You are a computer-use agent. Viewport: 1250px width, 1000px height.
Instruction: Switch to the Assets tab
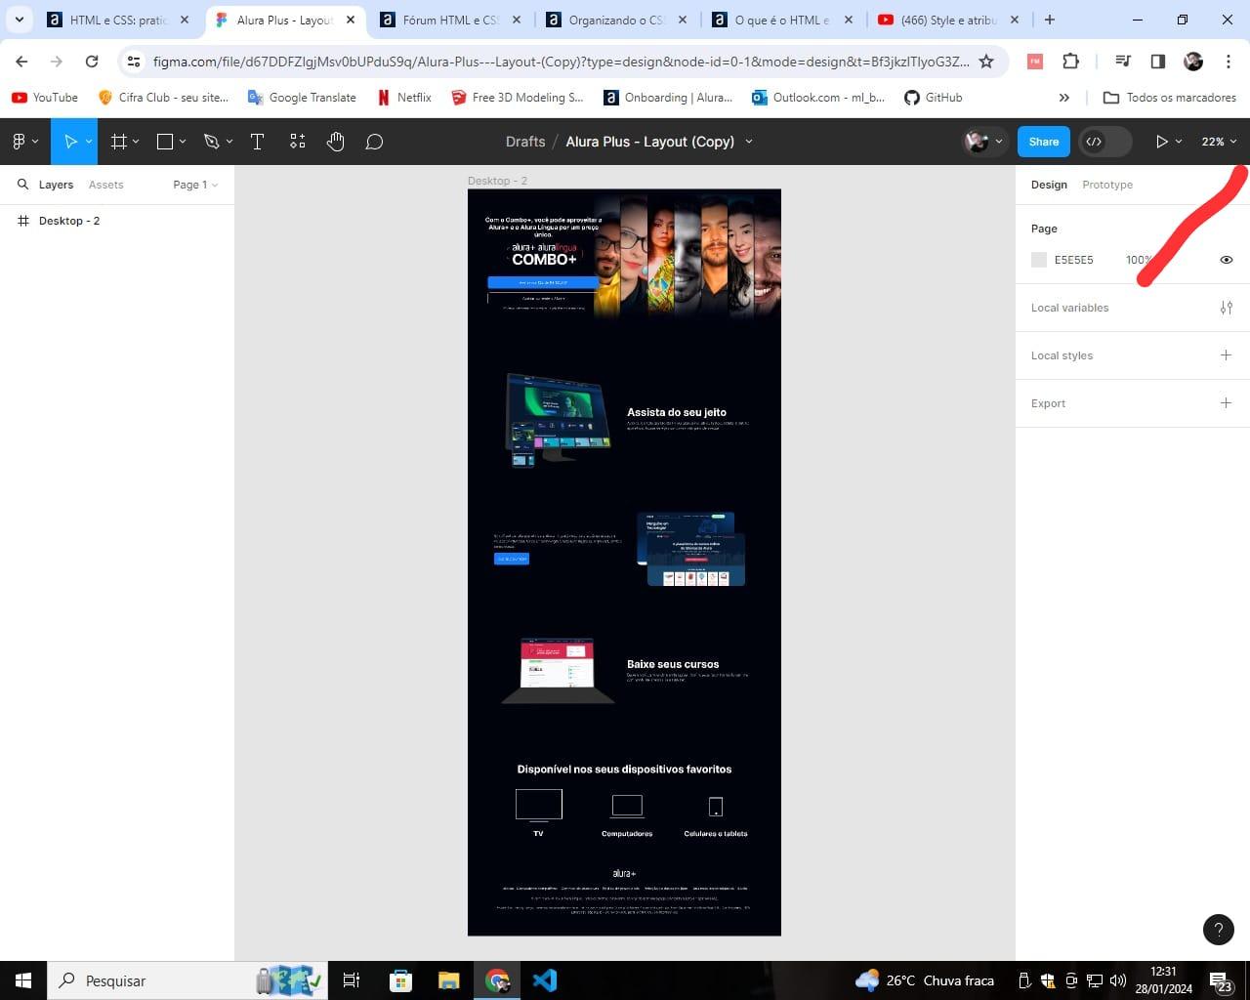click(105, 185)
